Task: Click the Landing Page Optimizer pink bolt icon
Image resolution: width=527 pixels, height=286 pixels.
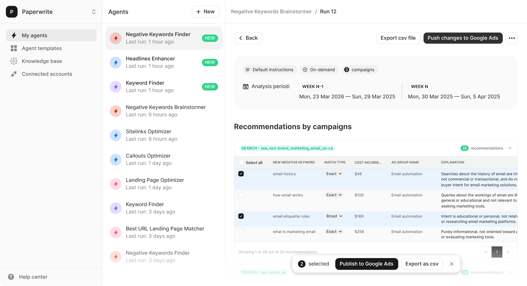Action: pos(116,184)
